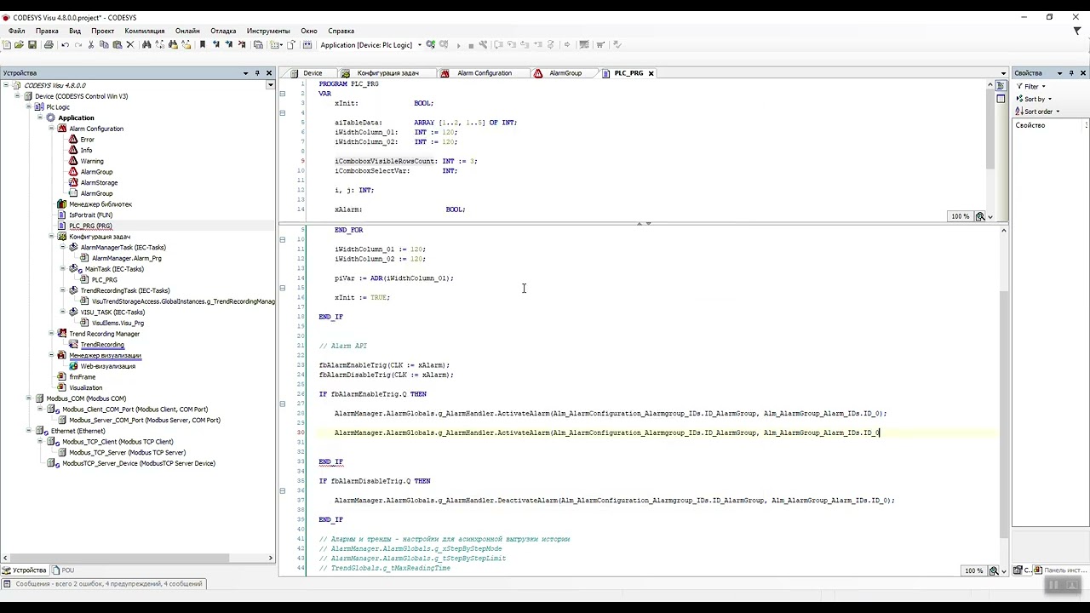
Task: Open the Правка menu
Action: [x=47, y=31]
